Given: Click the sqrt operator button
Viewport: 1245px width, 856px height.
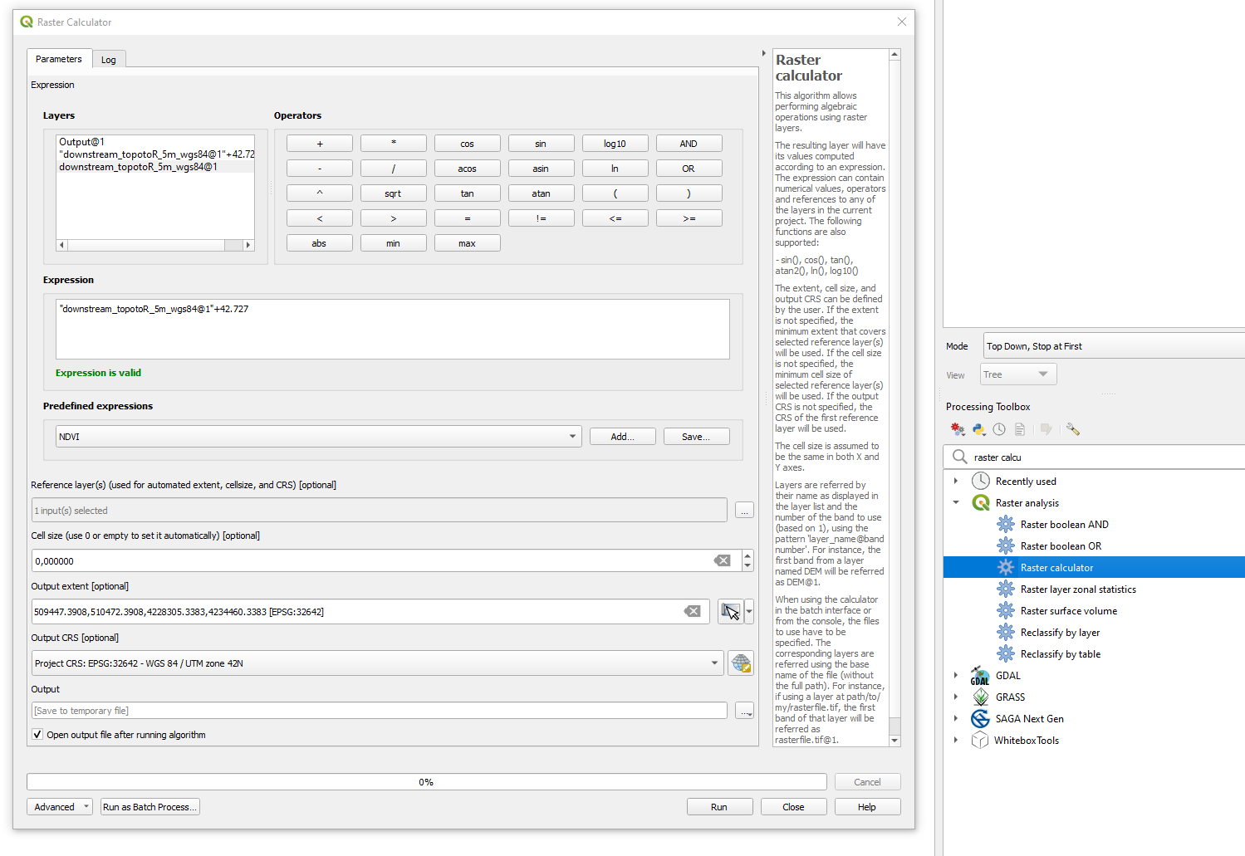Looking at the screenshot, I should coord(393,193).
